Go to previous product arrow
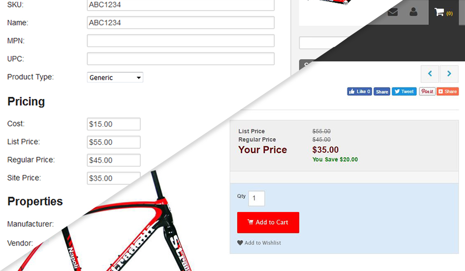 430,74
